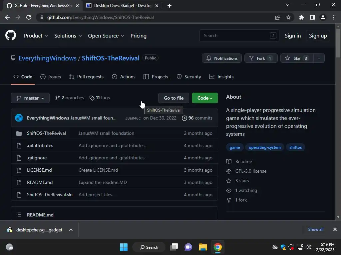Click the share page icon in address bar
Screen dimensions: 341x255
tap(277, 17)
